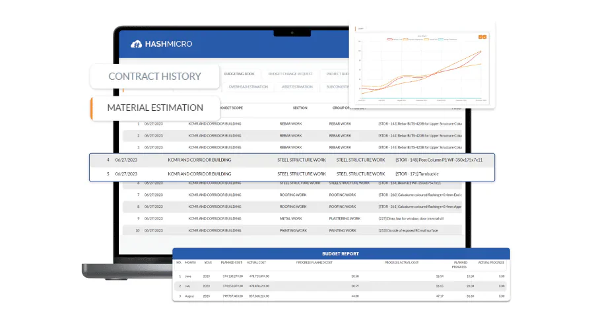Screen dimensions: 594x322
Task: Toggle the red Planned Cost legend swatch
Action: [389, 40]
